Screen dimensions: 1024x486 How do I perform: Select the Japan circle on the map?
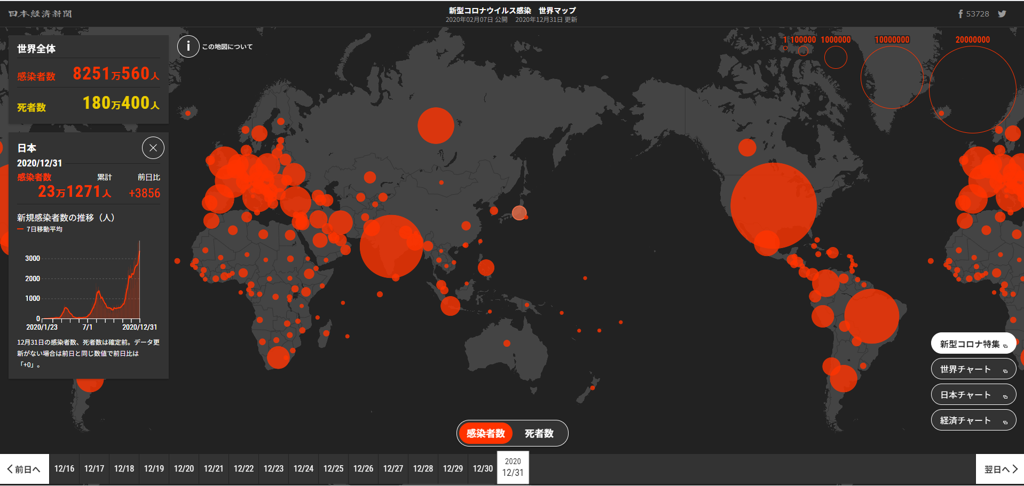pyautogui.click(x=519, y=213)
